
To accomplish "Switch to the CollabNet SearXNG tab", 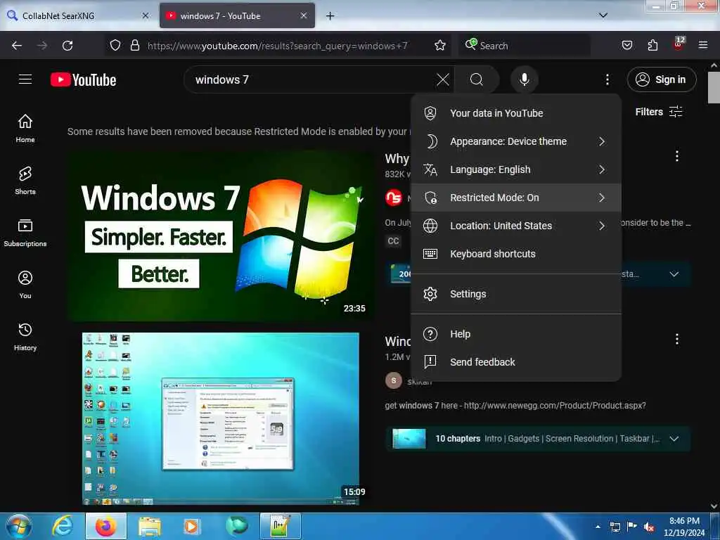I will pos(79,15).
